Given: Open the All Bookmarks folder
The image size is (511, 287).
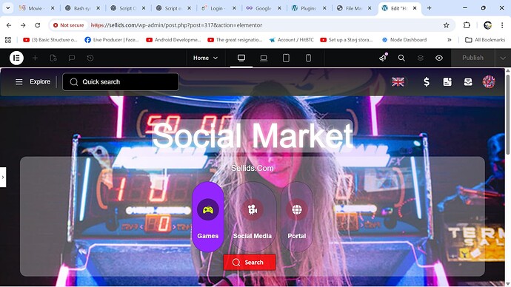Looking at the screenshot, I should [485, 40].
